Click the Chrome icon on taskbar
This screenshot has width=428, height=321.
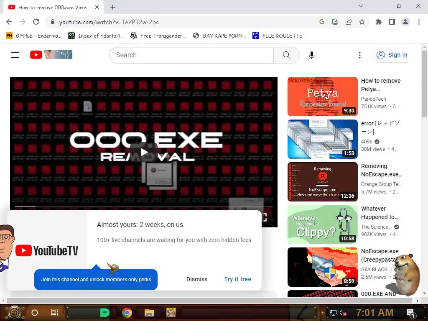(127, 313)
